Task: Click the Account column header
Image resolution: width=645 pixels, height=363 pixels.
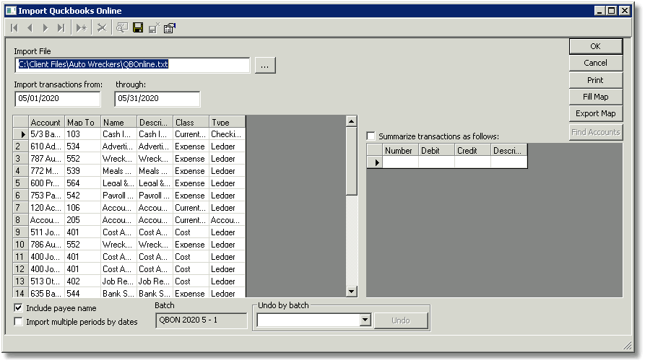Action: pyautogui.click(x=46, y=122)
